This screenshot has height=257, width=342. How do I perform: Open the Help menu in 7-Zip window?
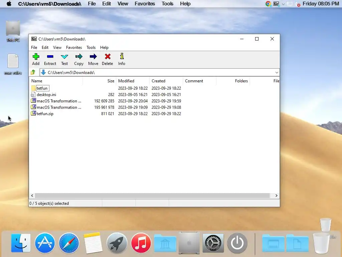pos(104,48)
